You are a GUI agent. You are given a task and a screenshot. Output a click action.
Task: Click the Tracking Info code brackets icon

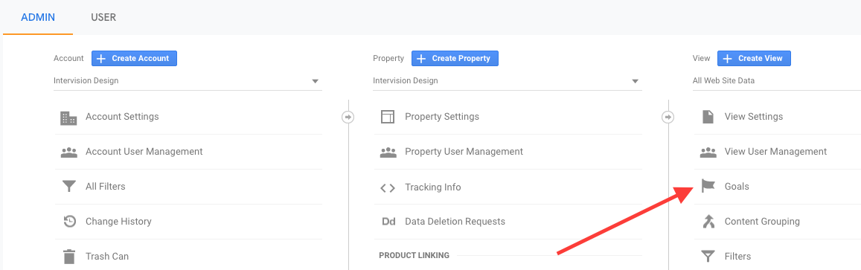(x=388, y=187)
